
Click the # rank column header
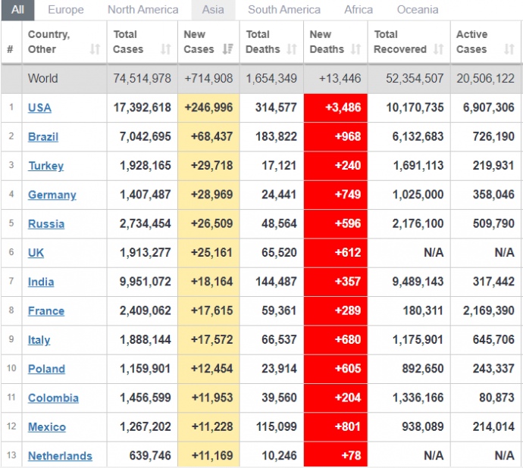[x=11, y=49]
